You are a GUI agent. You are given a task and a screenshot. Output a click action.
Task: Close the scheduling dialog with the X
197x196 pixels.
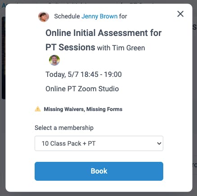coord(180,14)
